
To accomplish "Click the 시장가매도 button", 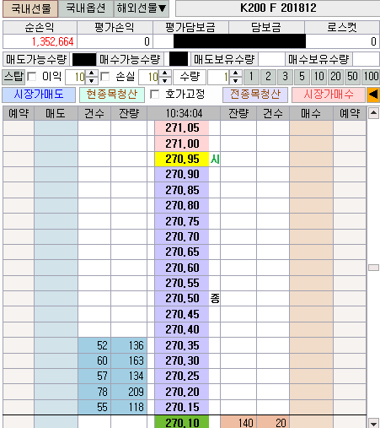I will (x=39, y=95).
